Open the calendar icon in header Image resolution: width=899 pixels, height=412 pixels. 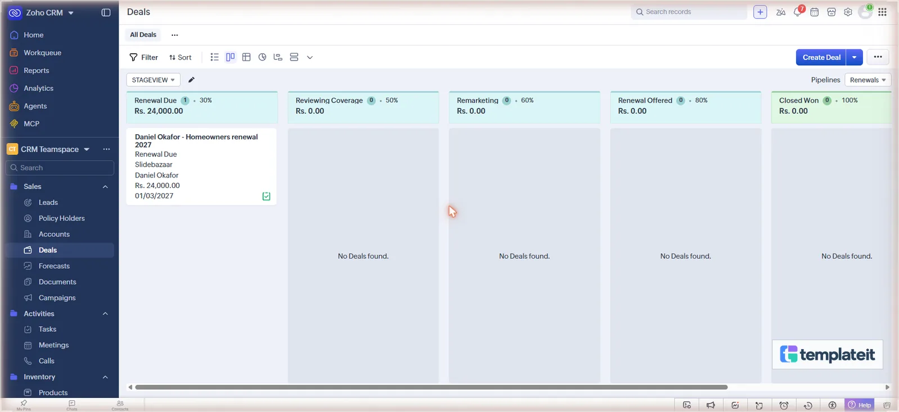pos(814,12)
